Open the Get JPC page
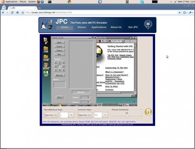This screenshot has height=149, width=195. 133,27
